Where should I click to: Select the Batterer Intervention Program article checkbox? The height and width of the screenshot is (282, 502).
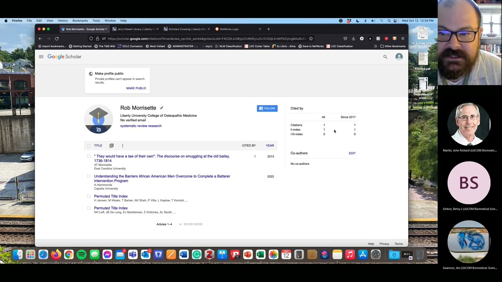pyautogui.click(x=89, y=176)
